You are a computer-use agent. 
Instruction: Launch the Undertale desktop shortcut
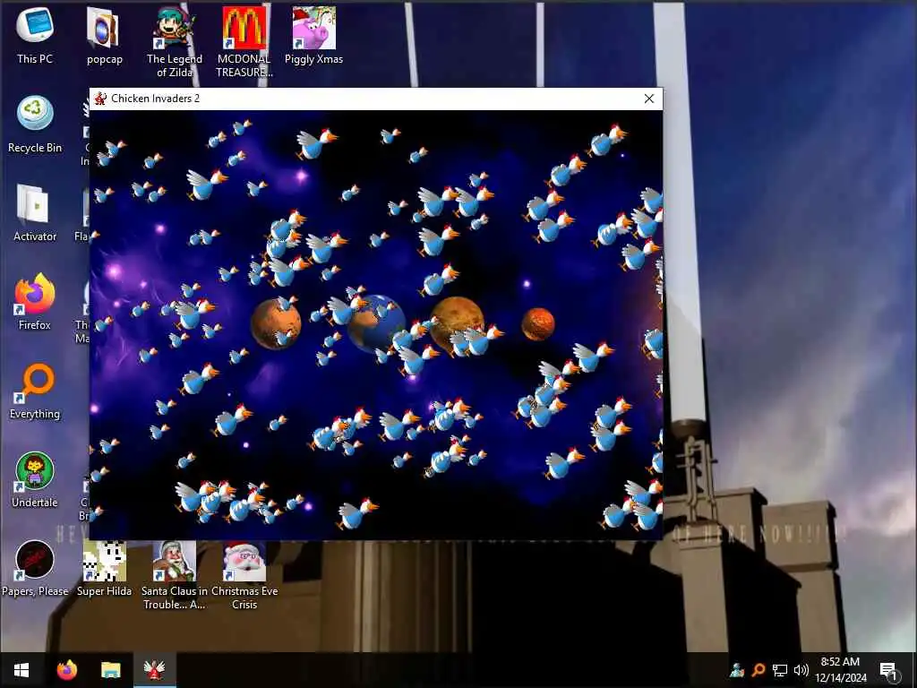point(35,480)
